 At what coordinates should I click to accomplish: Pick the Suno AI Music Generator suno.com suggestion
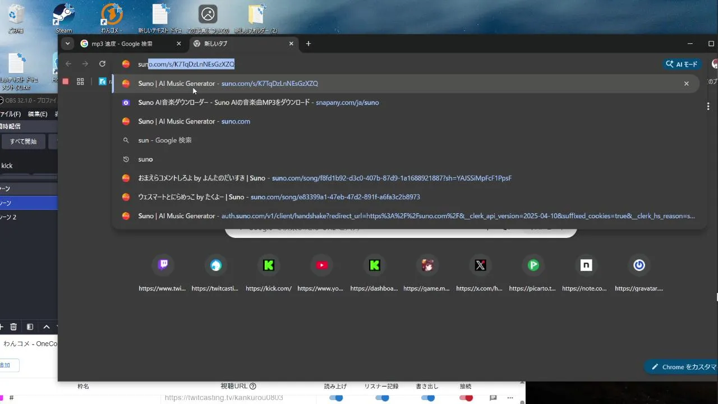pyautogui.click(x=407, y=121)
